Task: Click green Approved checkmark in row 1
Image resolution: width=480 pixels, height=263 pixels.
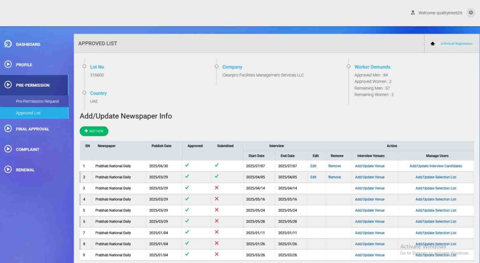Action: [187, 165]
